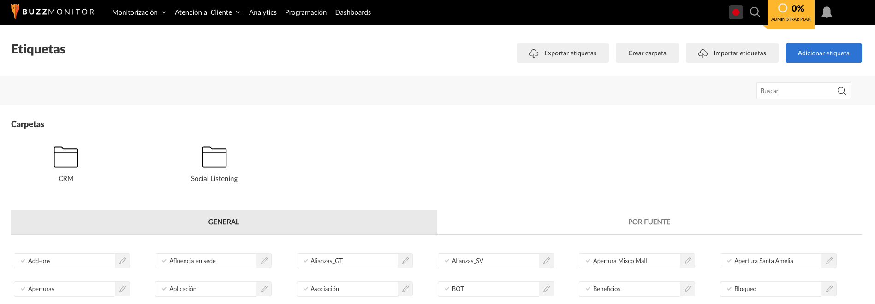Screen dimensions: 875x304
Task: Open the notifications bell
Action: [827, 12]
